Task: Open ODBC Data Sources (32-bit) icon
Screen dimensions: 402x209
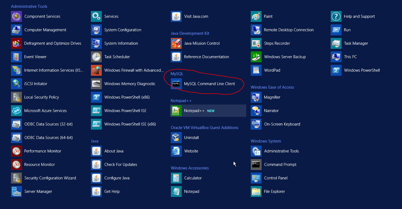Action: 16,124
